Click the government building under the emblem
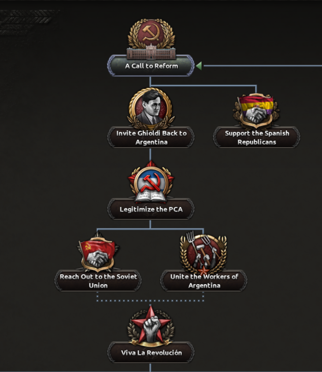Screen dimensions: 322x372 pyautogui.click(x=151, y=52)
